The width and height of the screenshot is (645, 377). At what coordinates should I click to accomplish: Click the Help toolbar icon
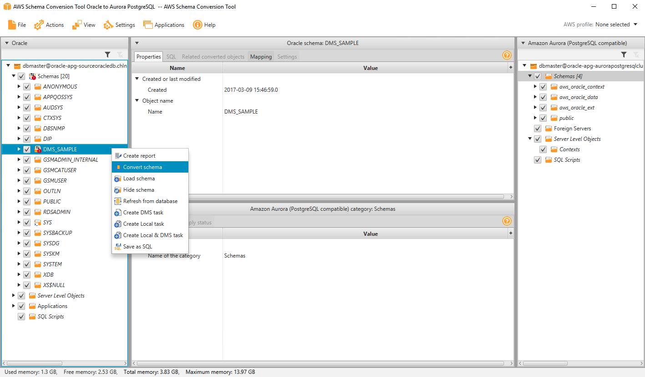point(197,25)
